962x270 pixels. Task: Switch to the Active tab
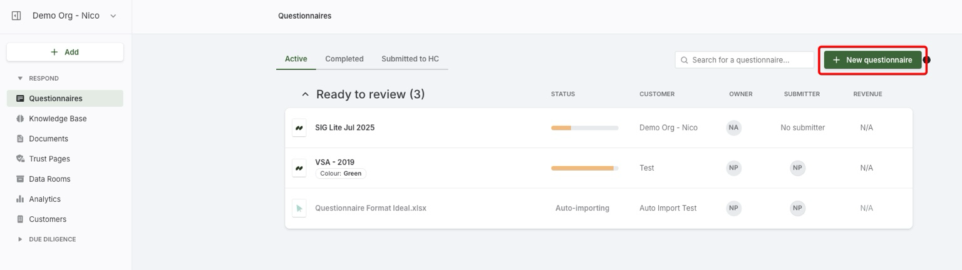296,59
